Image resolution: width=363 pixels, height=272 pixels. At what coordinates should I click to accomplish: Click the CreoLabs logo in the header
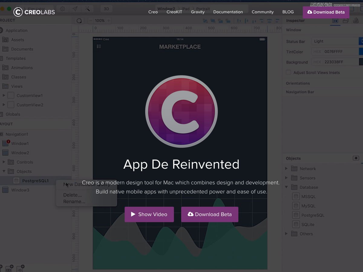34,12
